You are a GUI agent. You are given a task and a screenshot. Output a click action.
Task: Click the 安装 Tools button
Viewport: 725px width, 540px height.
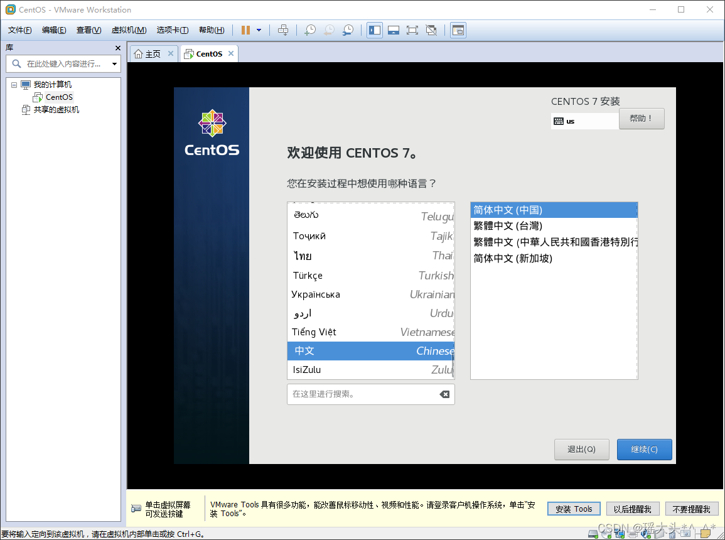click(x=573, y=509)
